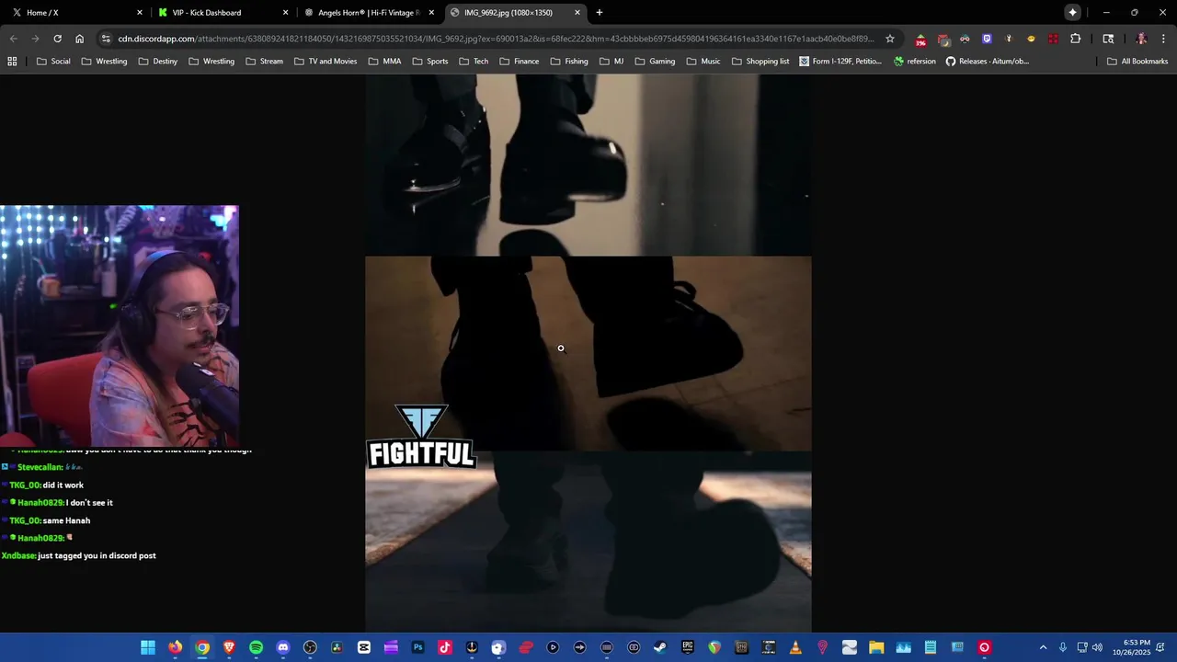Open the Finance bookmarks folder
This screenshot has width=1177, height=662.
(519, 62)
